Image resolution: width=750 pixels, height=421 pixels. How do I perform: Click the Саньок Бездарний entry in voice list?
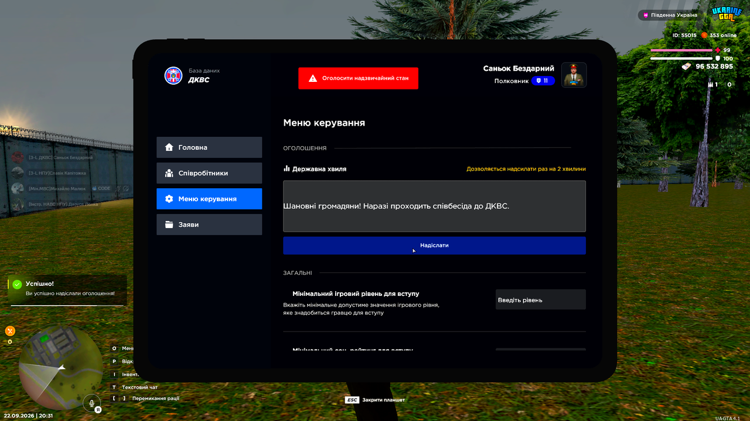pos(52,157)
